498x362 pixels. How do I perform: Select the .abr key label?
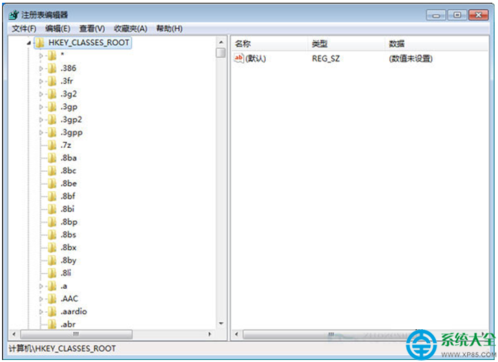(68, 324)
